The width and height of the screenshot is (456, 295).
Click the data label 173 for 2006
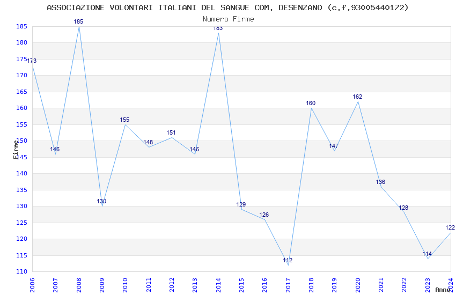[x=32, y=61]
